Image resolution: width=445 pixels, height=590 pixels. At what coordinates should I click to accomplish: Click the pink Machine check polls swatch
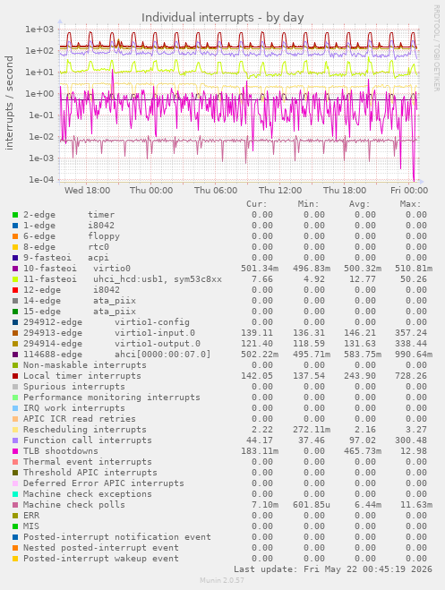tap(15, 505)
